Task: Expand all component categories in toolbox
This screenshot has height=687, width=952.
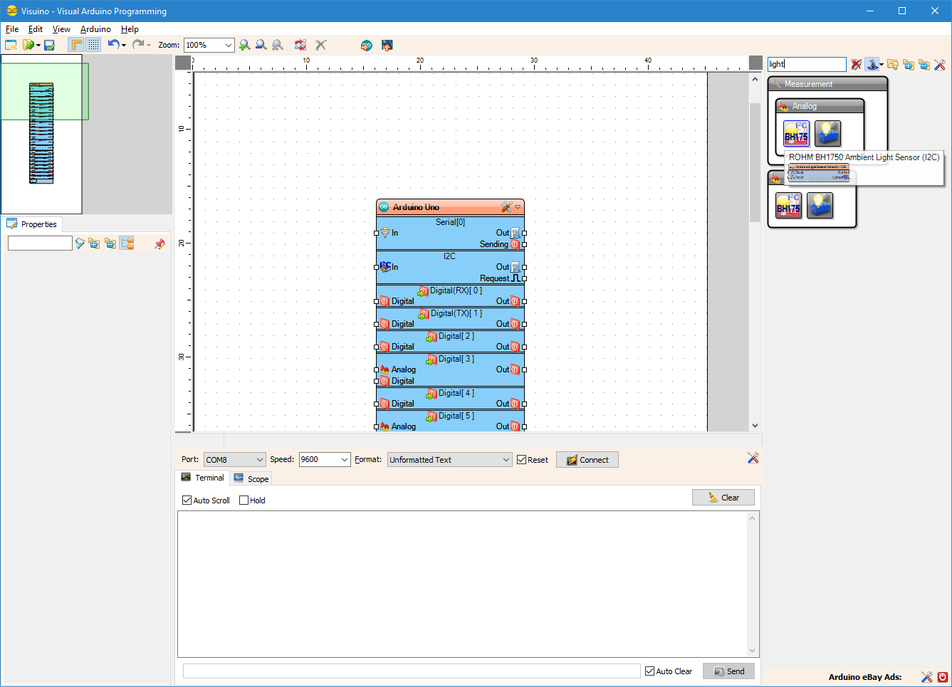Action: click(909, 64)
